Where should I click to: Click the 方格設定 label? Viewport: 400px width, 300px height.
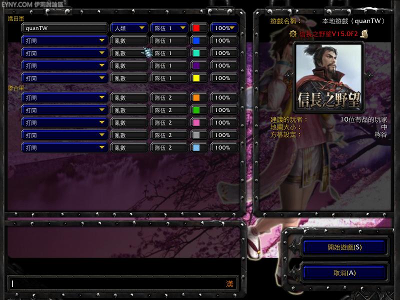(285, 134)
